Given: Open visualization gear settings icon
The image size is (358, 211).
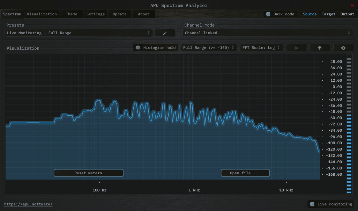Looking at the screenshot, I should (343, 48).
